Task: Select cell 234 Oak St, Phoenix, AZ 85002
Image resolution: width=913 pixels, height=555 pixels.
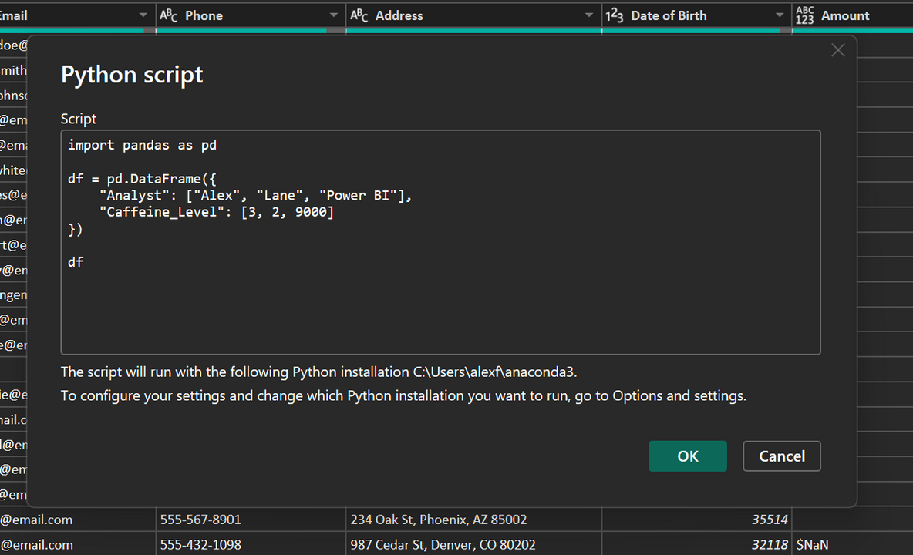Action: click(x=473, y=520)
